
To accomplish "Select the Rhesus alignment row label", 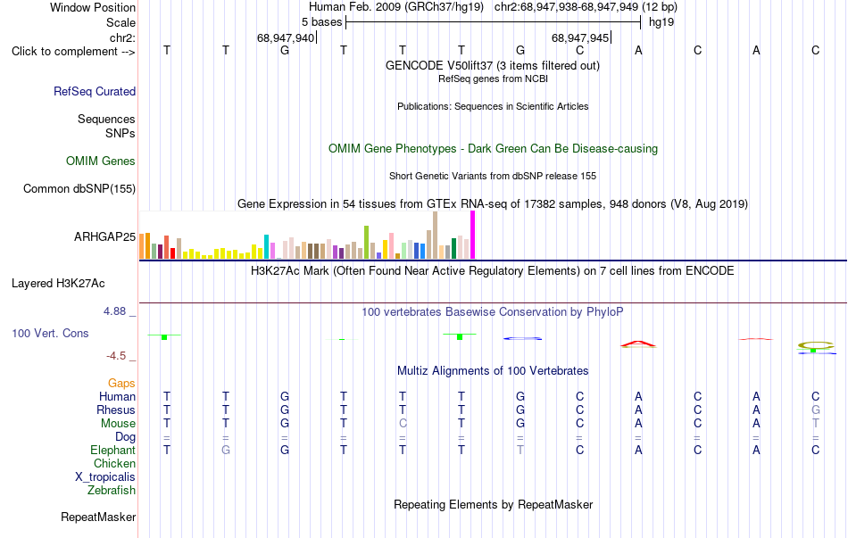I will click(x=115, y=410).
